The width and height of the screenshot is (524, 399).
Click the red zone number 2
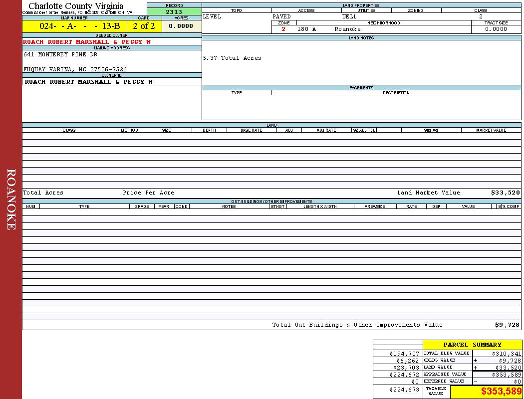pyautogui.click(x=283, y=29)
